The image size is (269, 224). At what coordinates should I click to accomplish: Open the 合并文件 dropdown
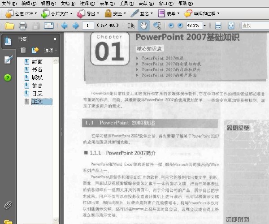coord(56,13)
